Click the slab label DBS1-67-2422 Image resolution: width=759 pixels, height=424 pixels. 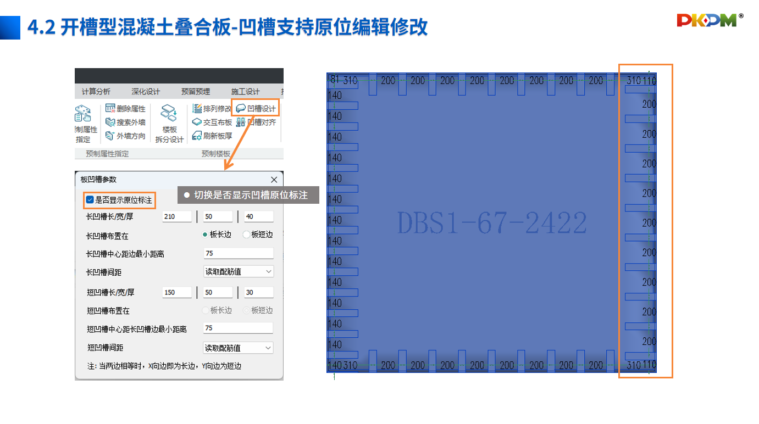[x=492, y=223]
